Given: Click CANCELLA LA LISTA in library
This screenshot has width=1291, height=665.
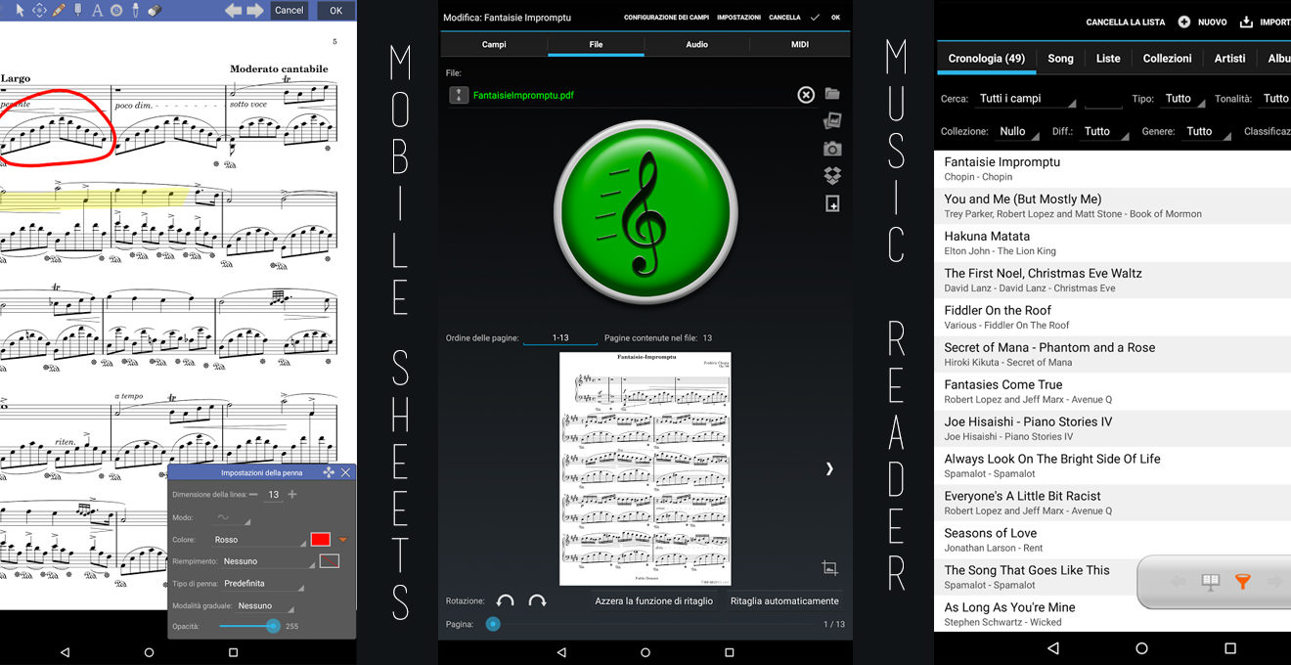Looking at the screenshot, I should point(1125,22).
